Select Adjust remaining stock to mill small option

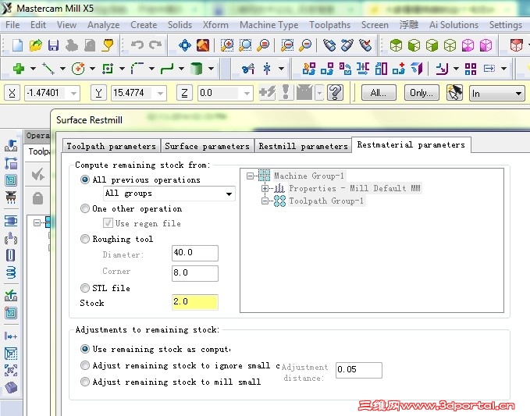pyautogui.click(x=85, y=382)
